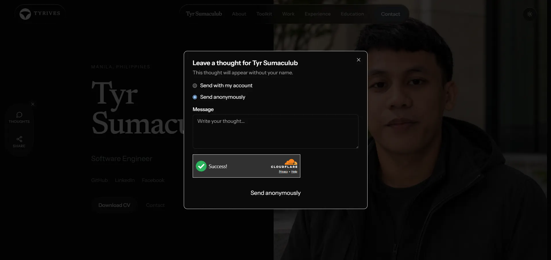Click the Contact nav button
Viewport: 551px width, 260px height.
390,14
